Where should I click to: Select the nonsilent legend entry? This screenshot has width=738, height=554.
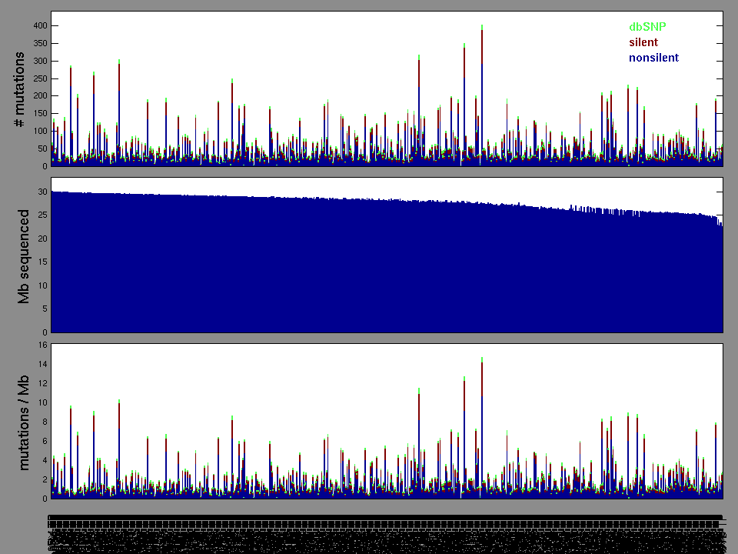653,58
